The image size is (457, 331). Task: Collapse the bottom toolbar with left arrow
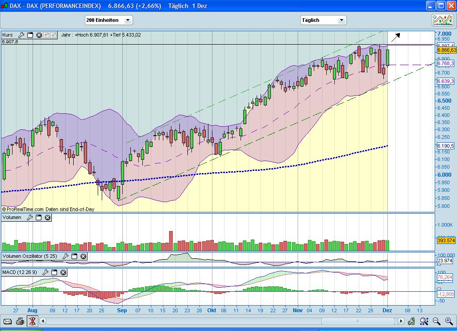(x=43, y=321)
